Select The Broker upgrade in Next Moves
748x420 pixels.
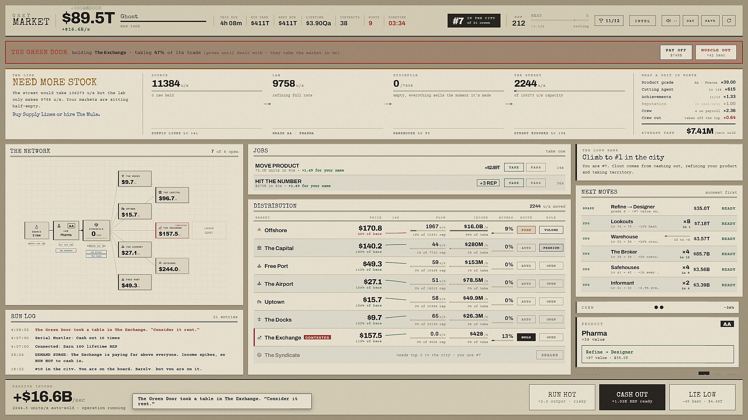[659, 254]
